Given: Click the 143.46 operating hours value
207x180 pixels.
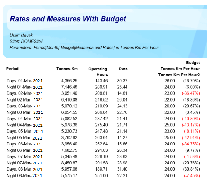Looking at the screenshot, I should 101,81.
